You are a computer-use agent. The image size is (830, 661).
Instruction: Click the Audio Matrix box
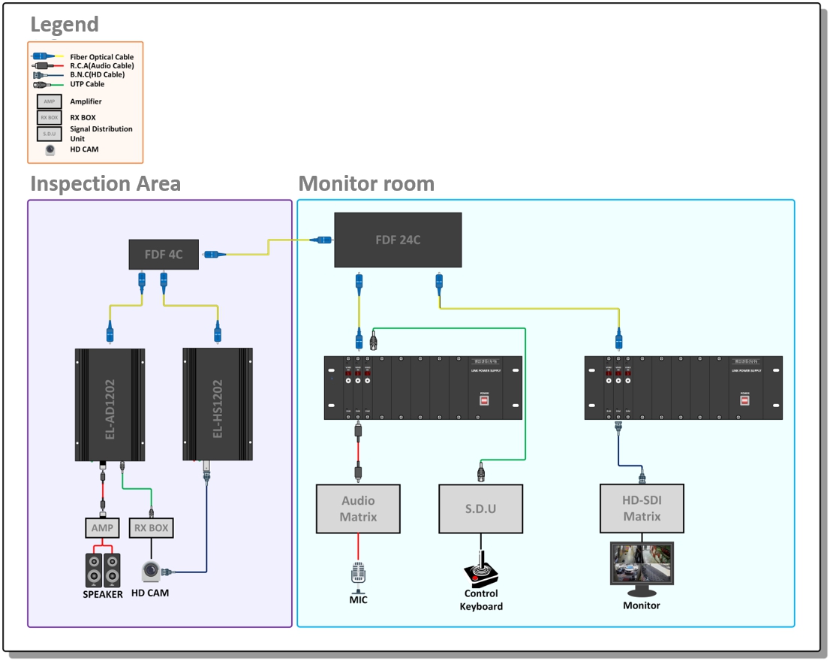(x=358, y=509)
